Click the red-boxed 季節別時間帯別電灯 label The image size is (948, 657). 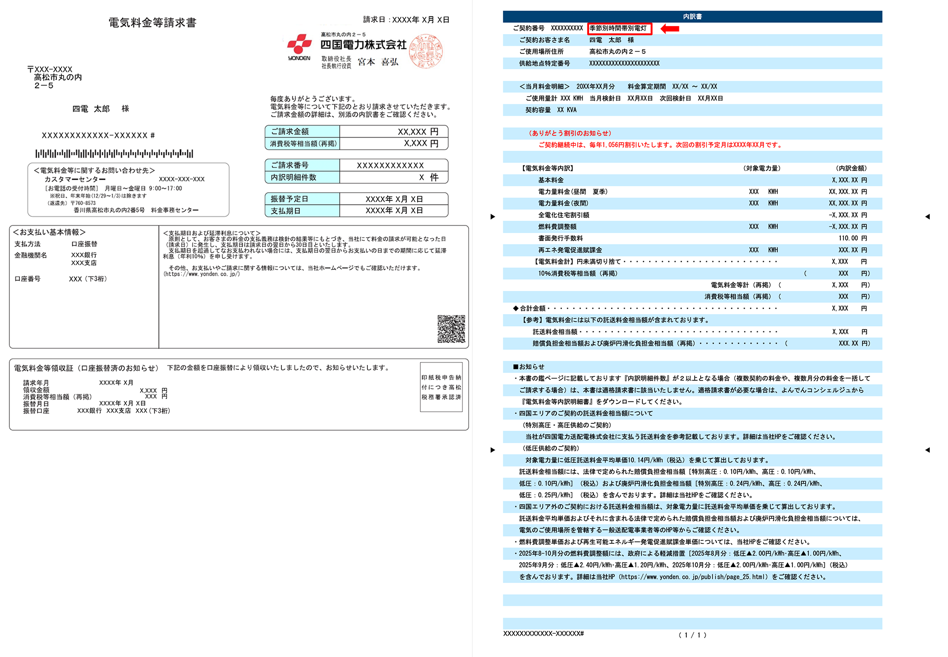[x=619, y=29]
